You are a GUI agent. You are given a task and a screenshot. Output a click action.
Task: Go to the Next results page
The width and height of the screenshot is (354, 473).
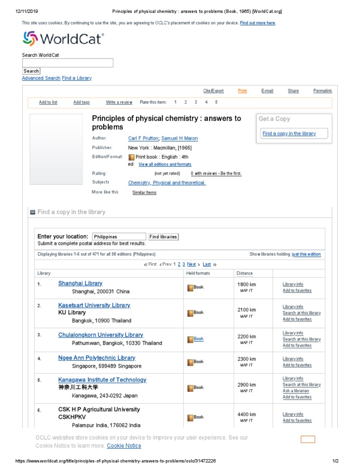point(191,264)
